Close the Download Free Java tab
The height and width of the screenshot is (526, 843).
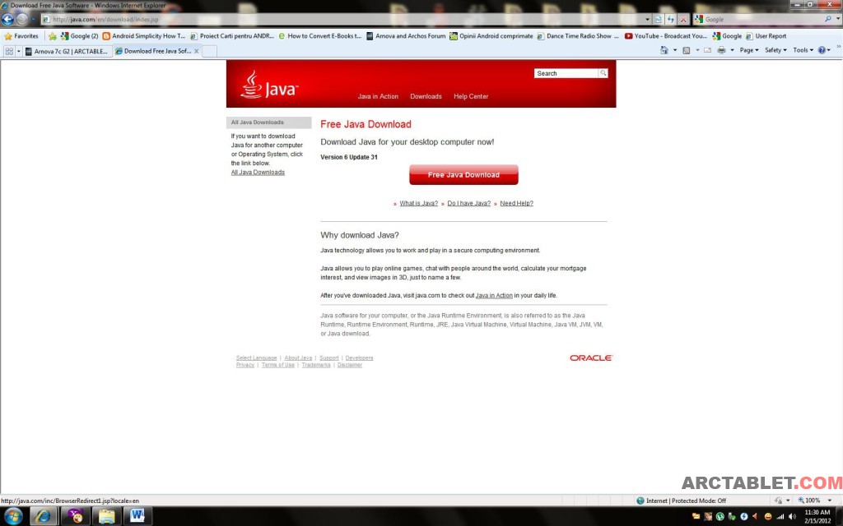pyautogui.click(x=196, y=51)
